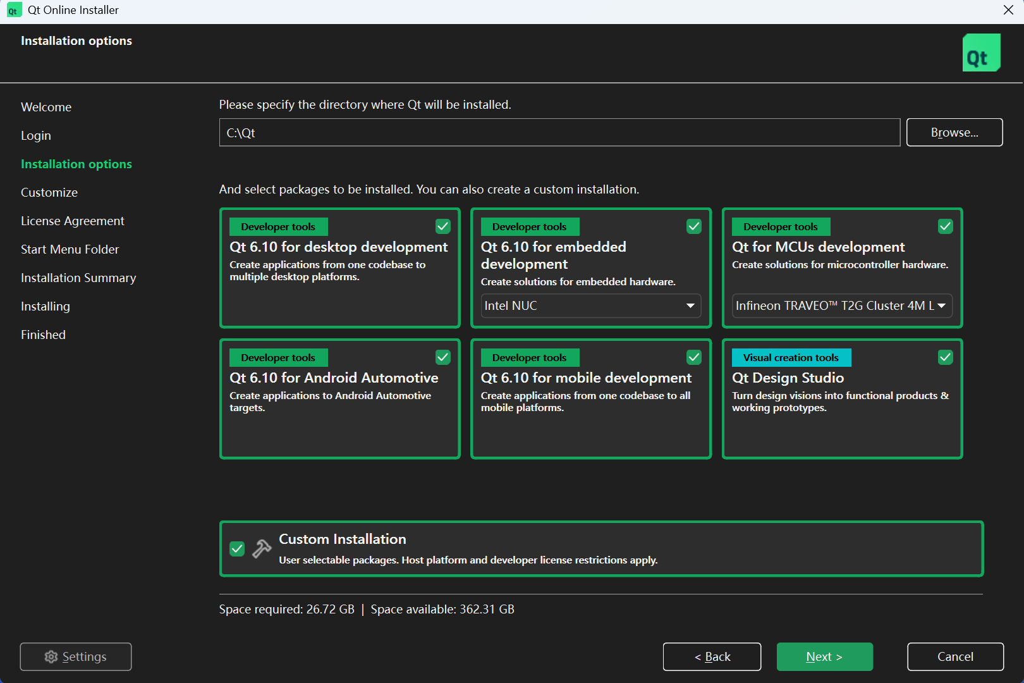Click the Space required: 26.72 GB text
The height and width of the screenshot is (683, 1024).
coord(287,609)
